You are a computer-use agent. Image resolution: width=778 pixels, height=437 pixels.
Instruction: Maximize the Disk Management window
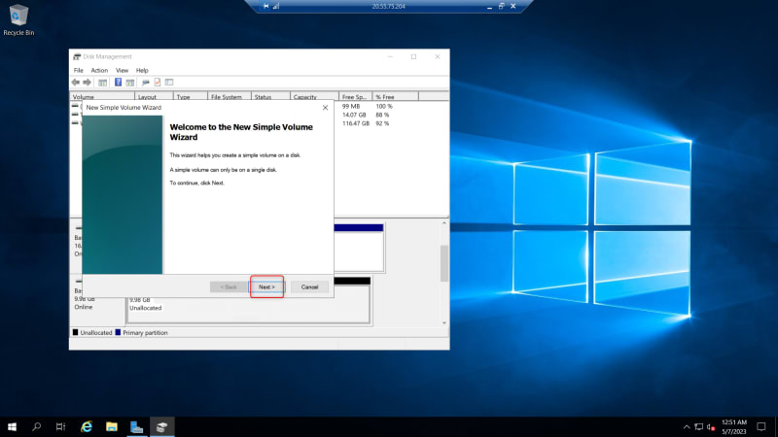[413, 56]
